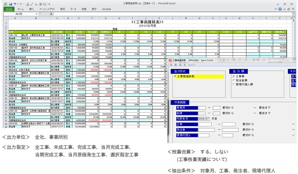Click the sheet title <<工事高推移表>>
298x174 pixels.
(x=147, y=22)
